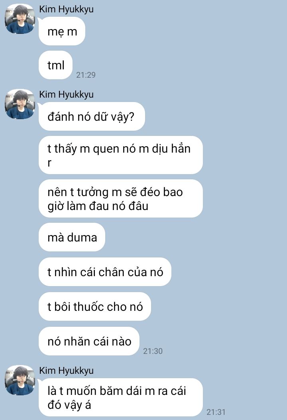Viewport: 287px width, 420px height.
Task: Select the 'tml' message bubble
Action: [x=56, y=65]
